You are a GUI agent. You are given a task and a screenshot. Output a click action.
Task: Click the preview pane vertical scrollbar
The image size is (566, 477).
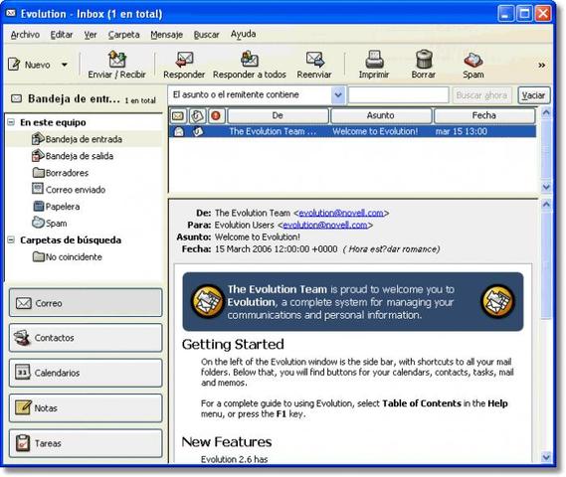(546, 331)
